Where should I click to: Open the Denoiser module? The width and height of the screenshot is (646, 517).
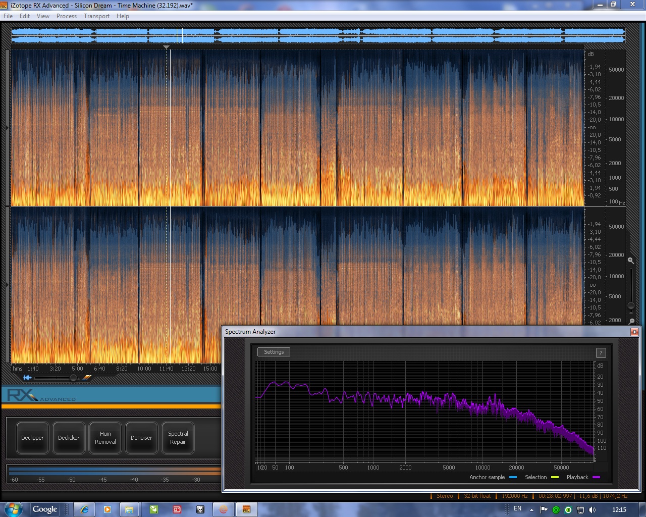point(141,438)
